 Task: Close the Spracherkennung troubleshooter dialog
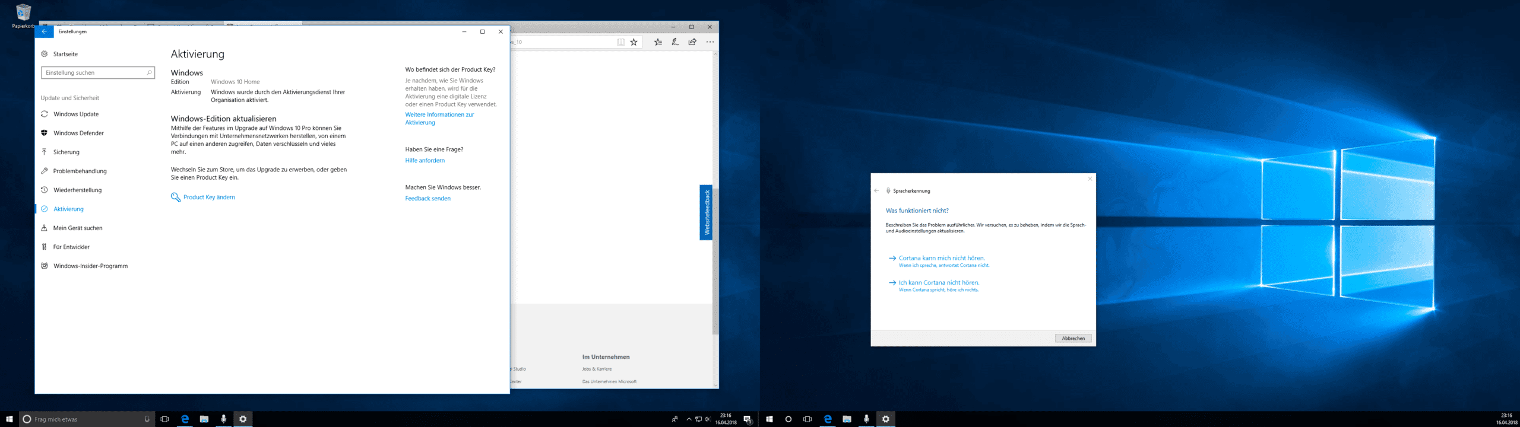point(1090,179)
